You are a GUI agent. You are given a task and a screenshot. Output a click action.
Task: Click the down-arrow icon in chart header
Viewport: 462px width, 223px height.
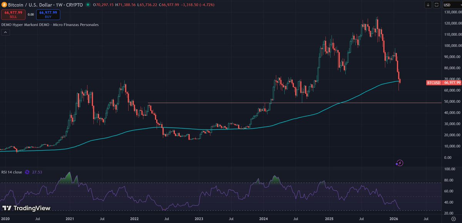[428, 5]
